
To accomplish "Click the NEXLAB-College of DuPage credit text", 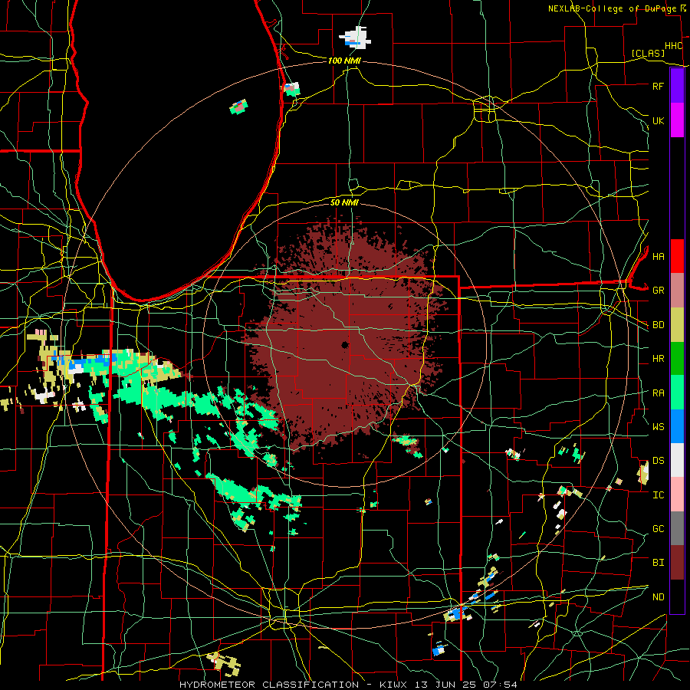I will [x=613, y=8].
